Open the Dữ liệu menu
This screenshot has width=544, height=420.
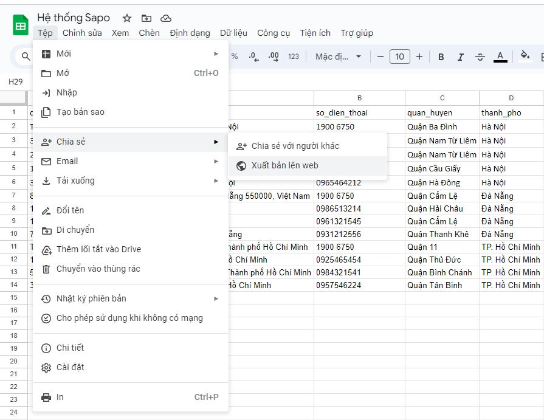[233, 33]
